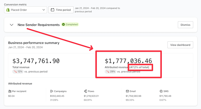Click the Per recipient value $0.04
Screen dimensions: 201x109
click(12, 96)
